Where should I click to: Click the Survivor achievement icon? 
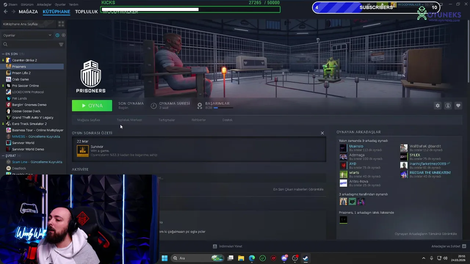coord(83,151)
